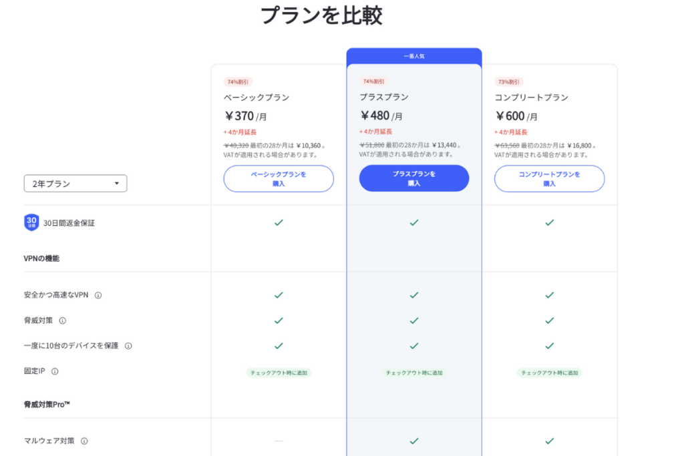Image resolution: width=684 pixels, height=456 pixels.
Task: Open the 2年プラン duration dropdown
Action: tap(75, 183)
